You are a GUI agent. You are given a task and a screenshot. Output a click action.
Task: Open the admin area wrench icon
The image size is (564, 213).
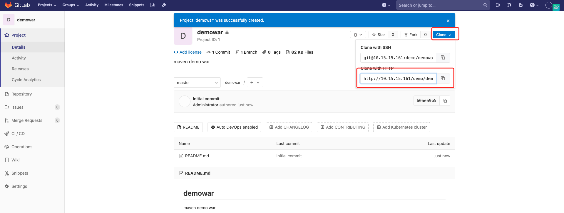click(x=164, y=5)
